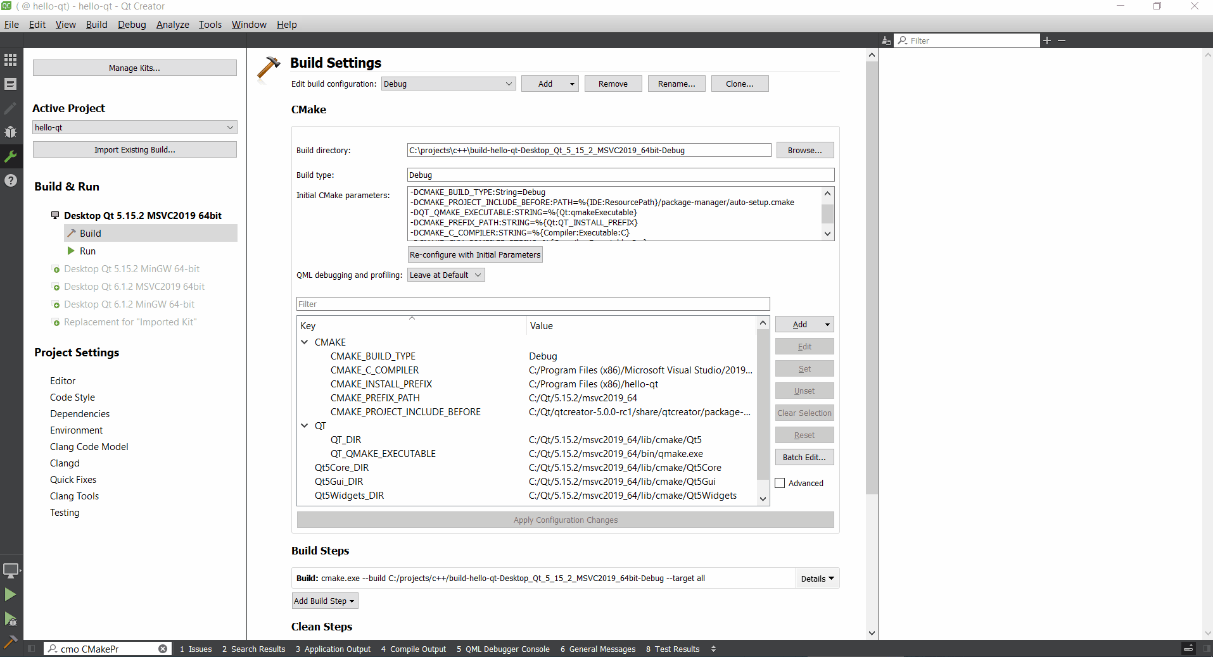1213x657 pixels.
Task: Click the green Run button
Action: [11, 594]
